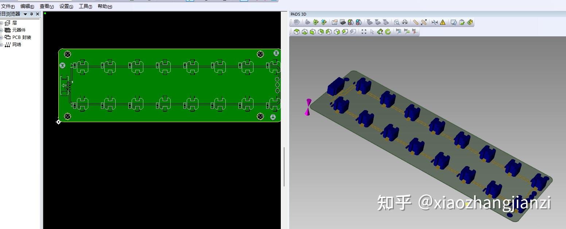Click the first greyed component placement icon
This screenshot has height=229, width=566.
tap(369, 22)
